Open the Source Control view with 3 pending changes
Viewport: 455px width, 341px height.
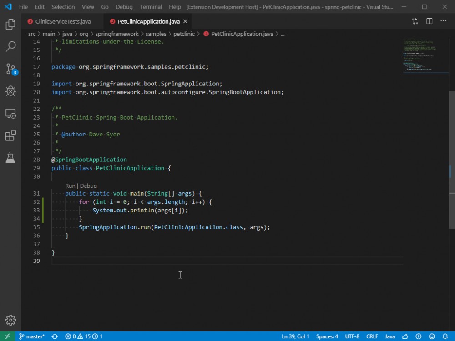pos(11,68)
